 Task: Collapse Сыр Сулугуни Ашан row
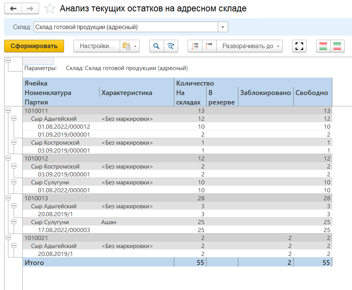tap(14, 221)
